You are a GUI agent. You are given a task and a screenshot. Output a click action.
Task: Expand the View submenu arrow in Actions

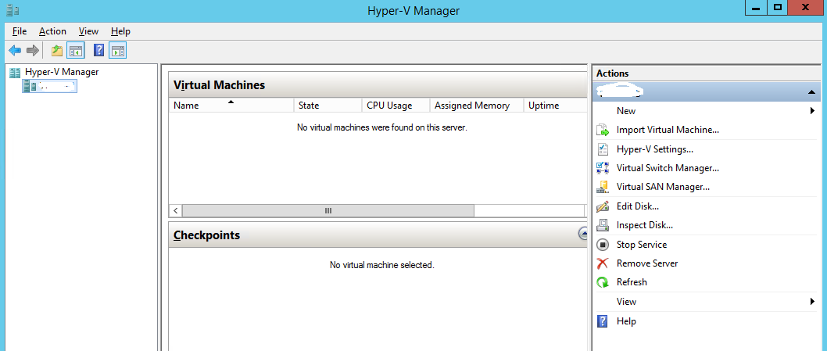(x=813, y=302)
